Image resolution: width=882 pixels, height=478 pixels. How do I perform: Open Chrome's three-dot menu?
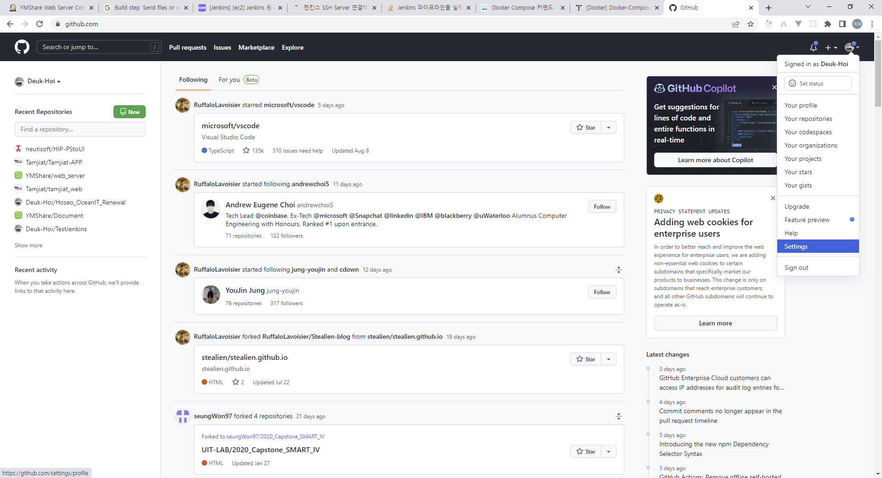pyautogui.click(x=872, y=24)
